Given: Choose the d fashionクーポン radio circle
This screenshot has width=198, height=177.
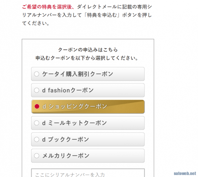Looking at the screenshot, I should tap(37, 90).
